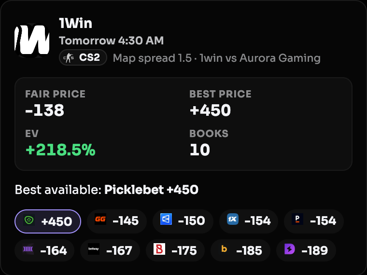Viewport: 367px width, 275px height.
Task: Click the orange b sportsbook icon at -185
Action: [x=224, y=249]
